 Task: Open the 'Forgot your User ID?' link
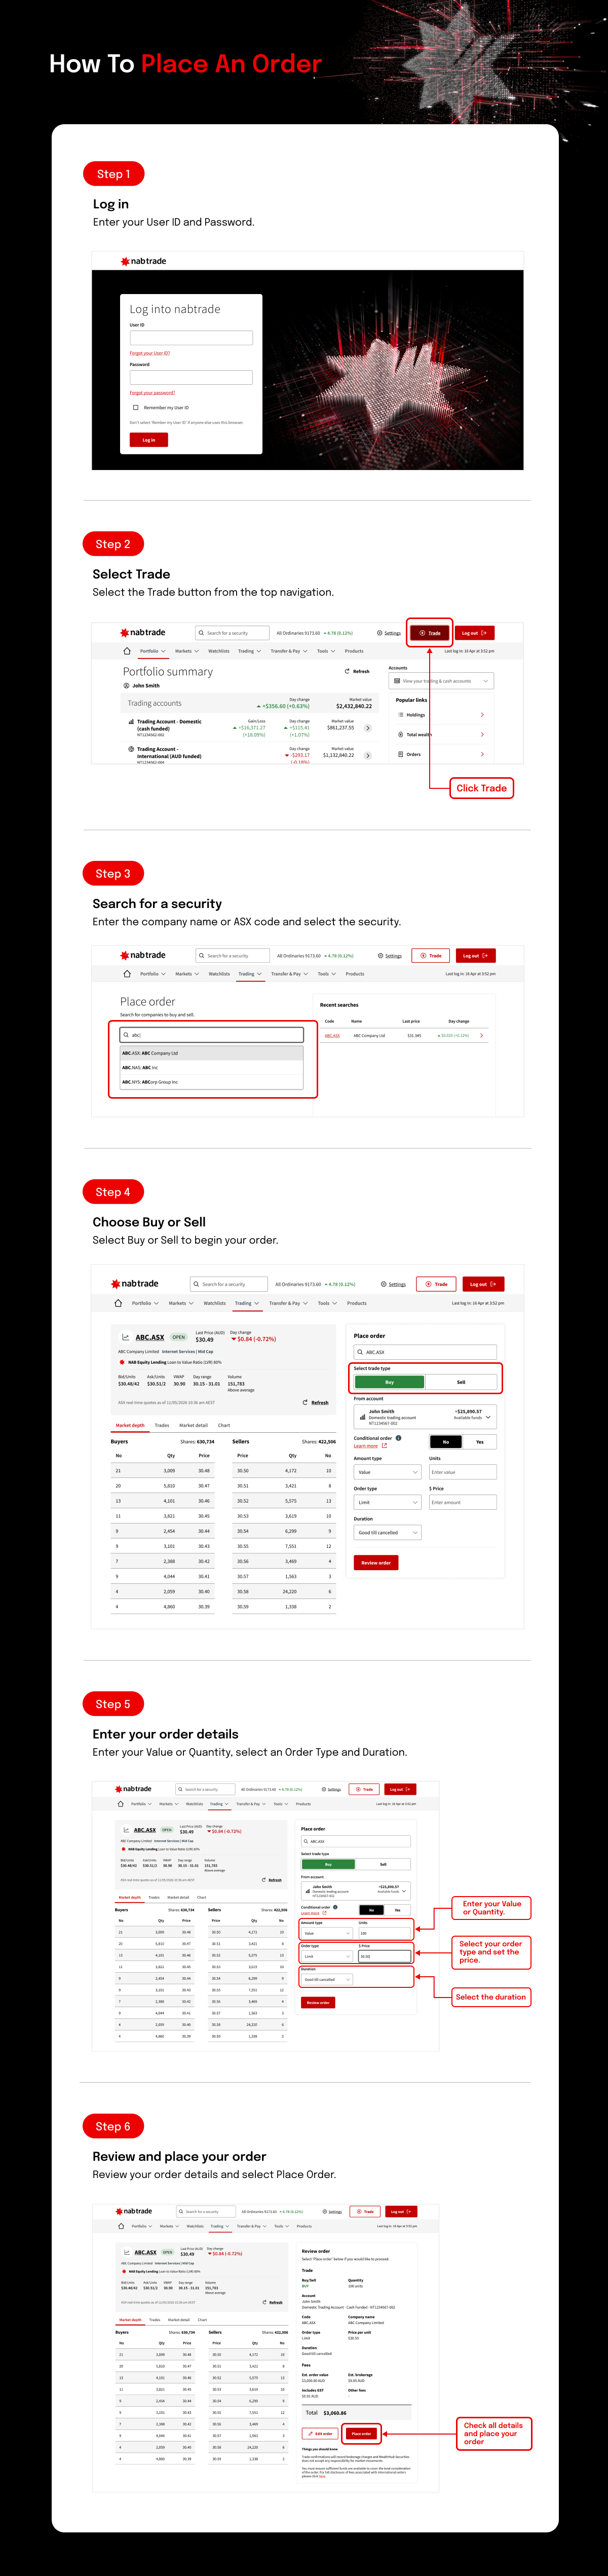150,353
